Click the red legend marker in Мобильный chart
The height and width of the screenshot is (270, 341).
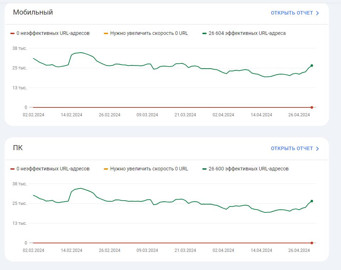click(12, 33)
